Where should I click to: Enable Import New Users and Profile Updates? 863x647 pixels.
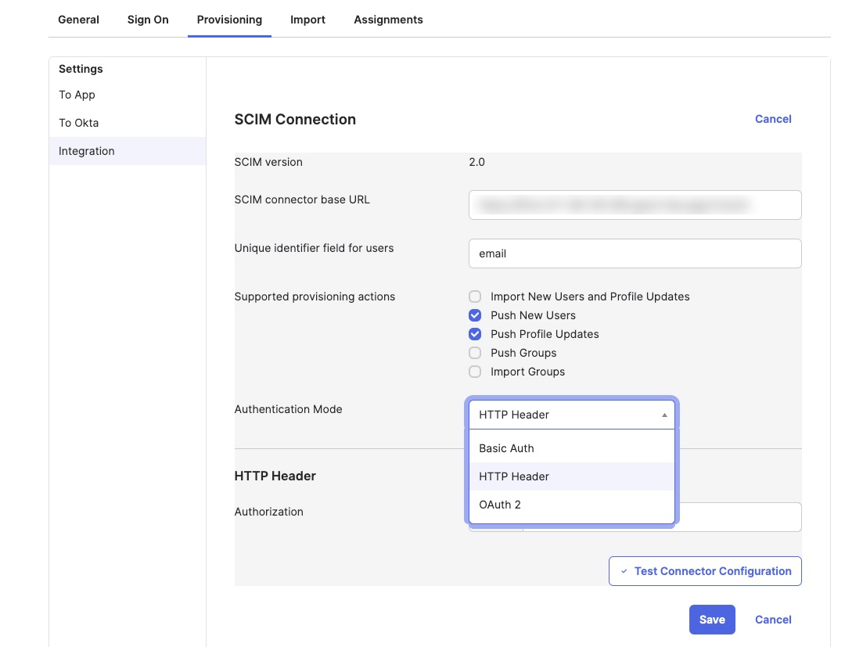[x=475, y=297]
